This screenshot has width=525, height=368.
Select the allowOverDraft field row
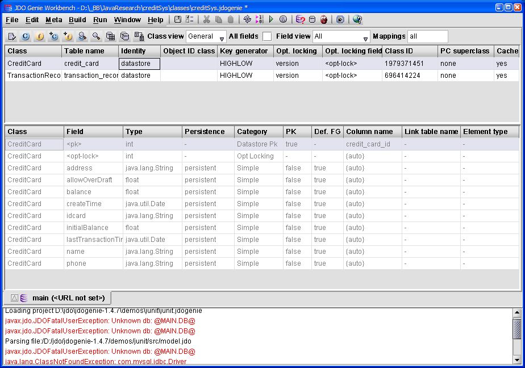point(261,179)
